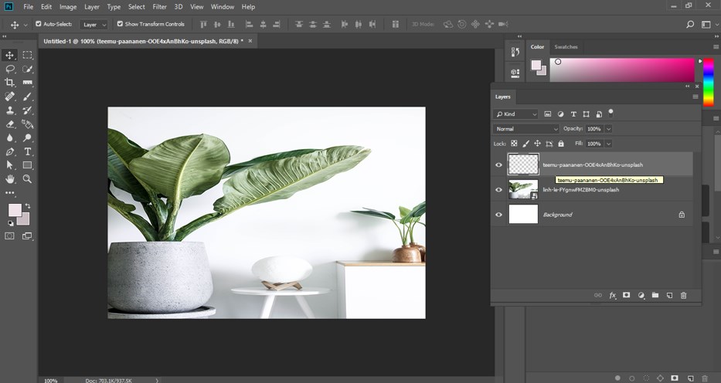Screen dimensions: 721x383
Task: Choose the Hand tool
Action: point(10,178)
